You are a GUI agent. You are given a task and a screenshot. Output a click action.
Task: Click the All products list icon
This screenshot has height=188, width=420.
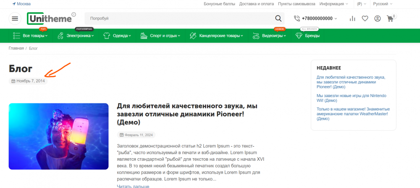point(17,36)
